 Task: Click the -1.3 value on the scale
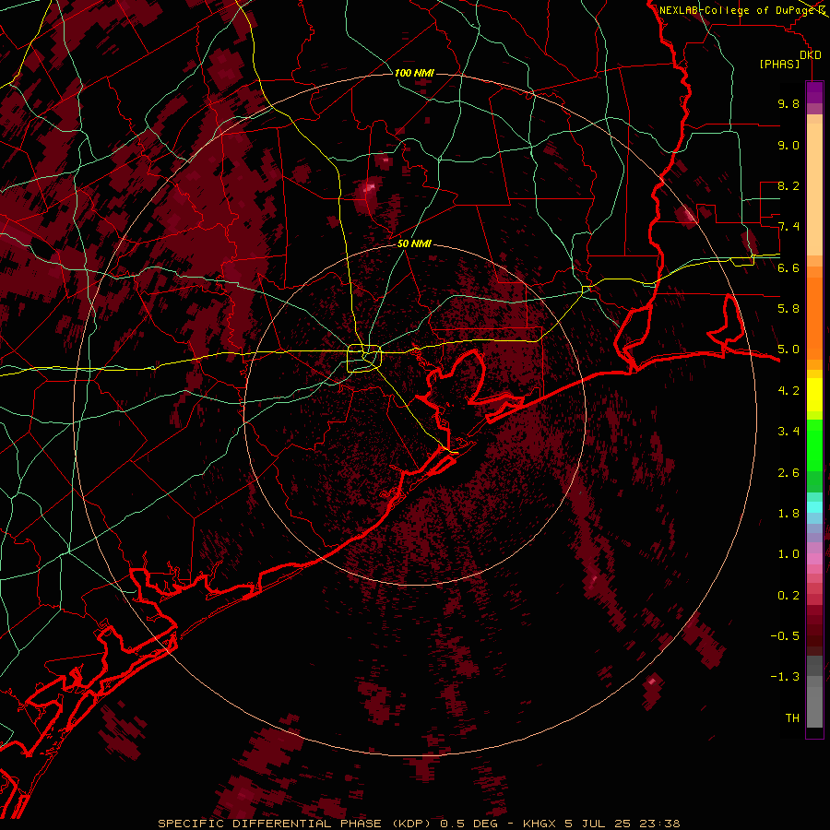point(785,677)
